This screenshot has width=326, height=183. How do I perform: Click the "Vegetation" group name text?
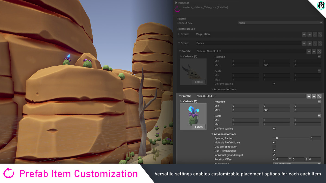(x=203, y=34)
